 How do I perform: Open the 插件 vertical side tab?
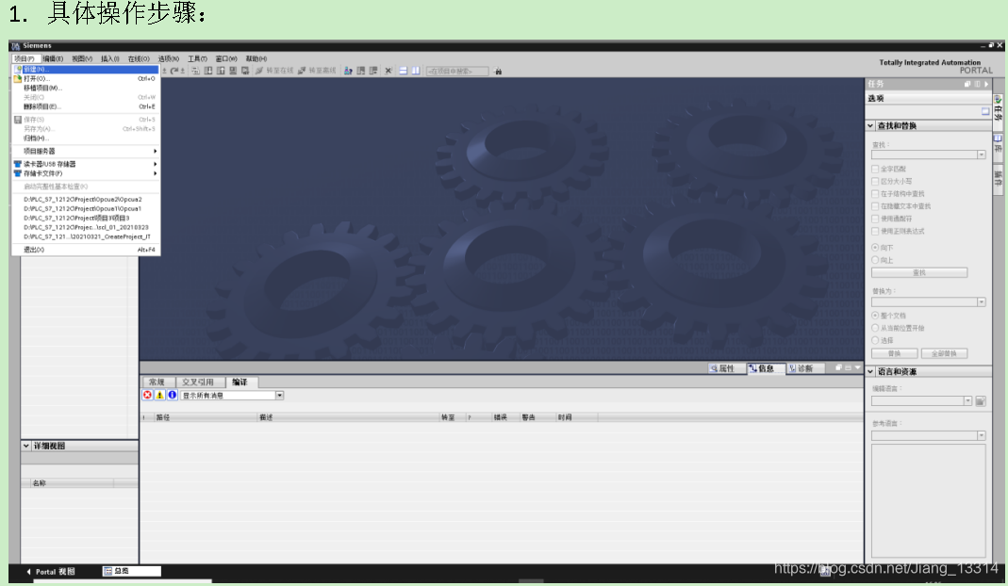point(998,178)
